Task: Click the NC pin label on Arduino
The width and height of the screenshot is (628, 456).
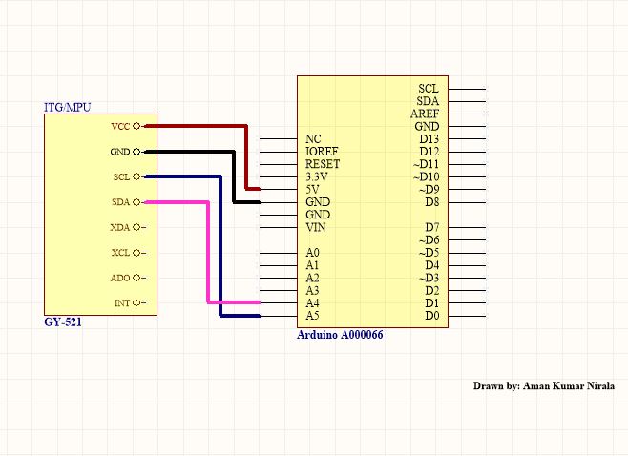Action: (x=313, y=139)
